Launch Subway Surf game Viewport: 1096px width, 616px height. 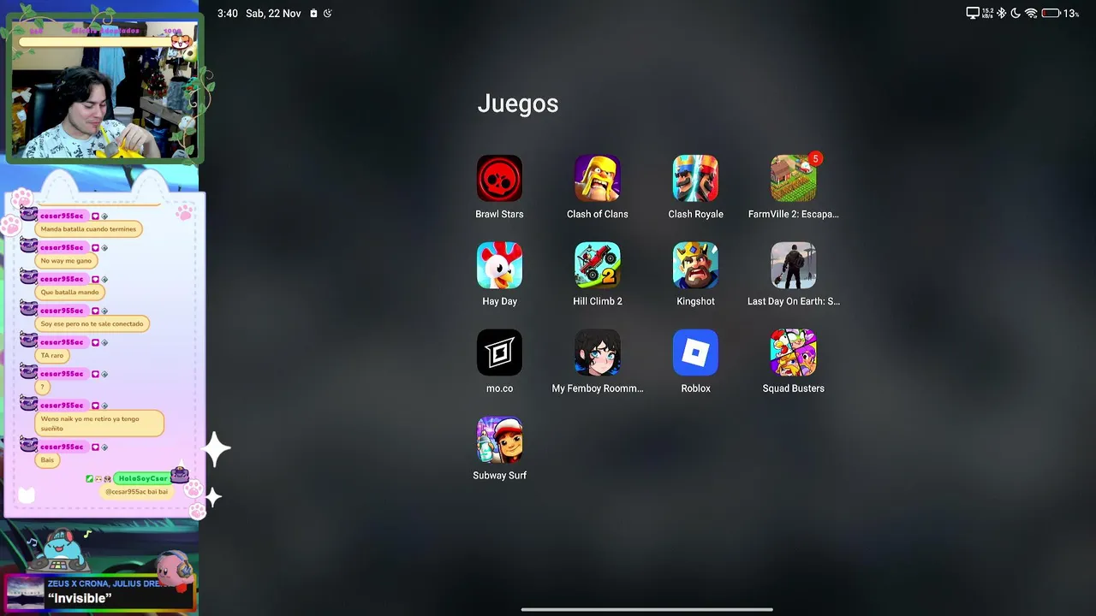pos(499,440)
